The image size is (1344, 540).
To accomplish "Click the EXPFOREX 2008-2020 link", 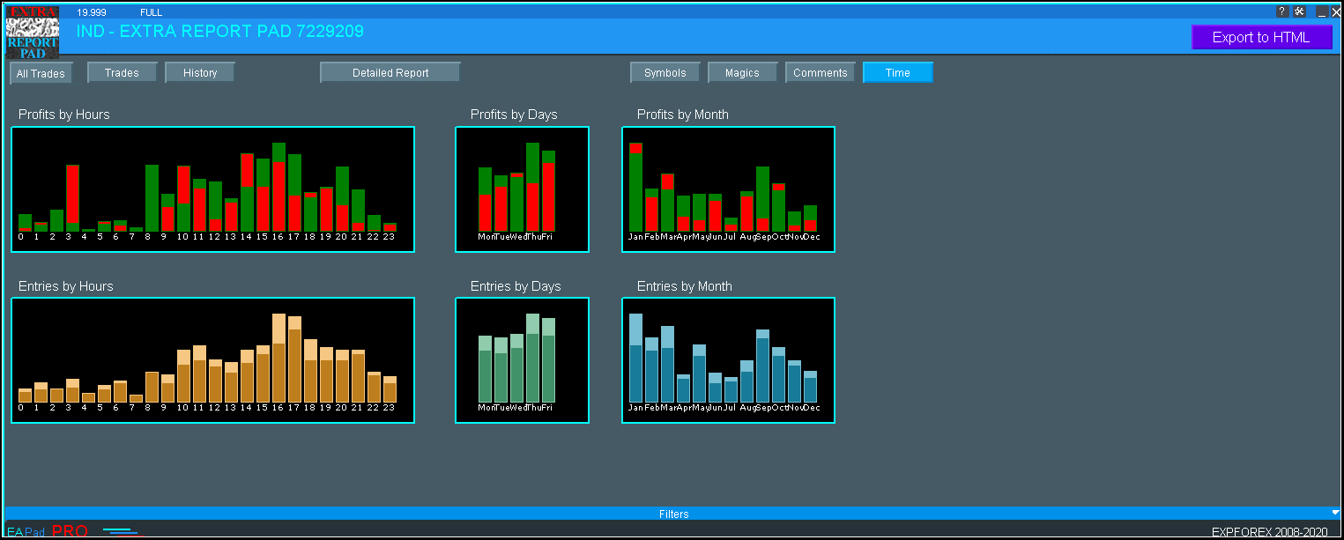I will click(x=1269, y=532).
